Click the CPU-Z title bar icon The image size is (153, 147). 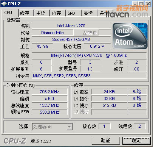[4, 3]
